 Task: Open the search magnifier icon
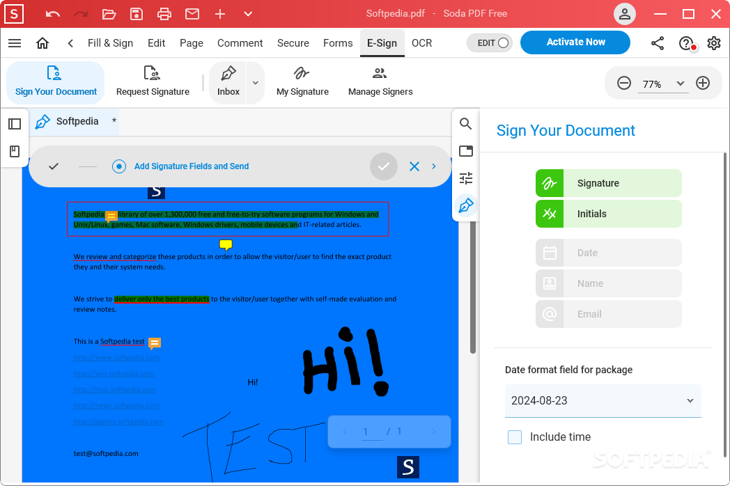click(465, 123)
